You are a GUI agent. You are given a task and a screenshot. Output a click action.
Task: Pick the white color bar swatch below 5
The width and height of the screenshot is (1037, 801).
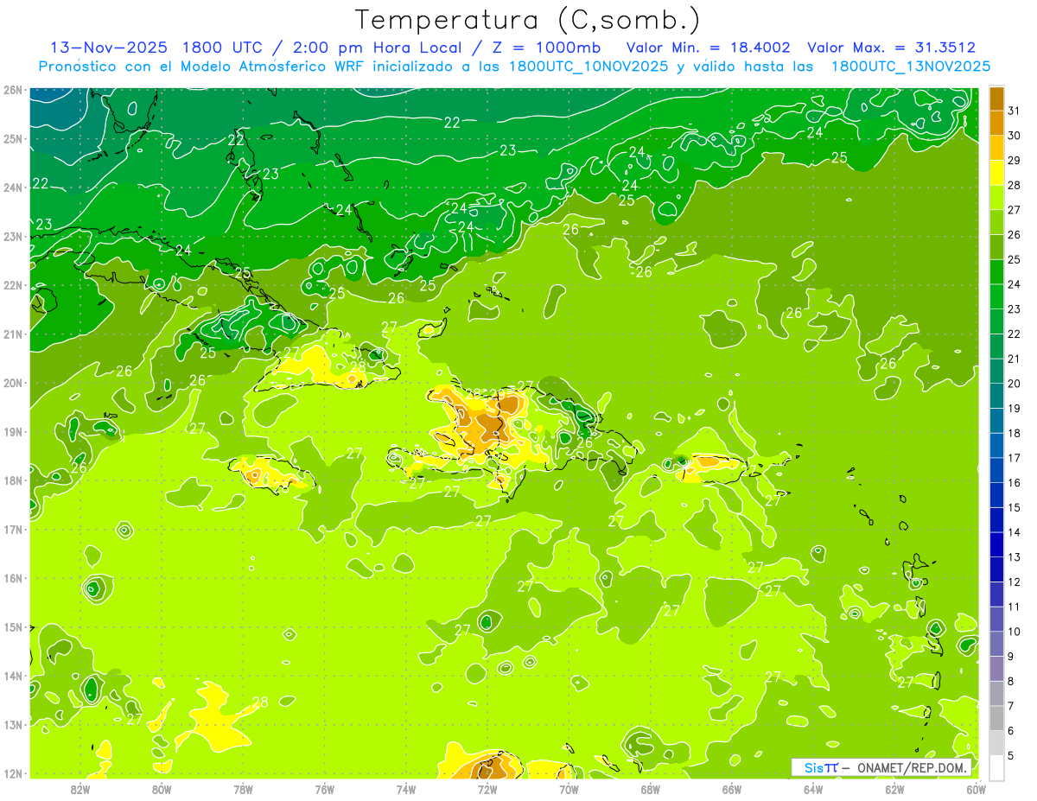point(996,768)
